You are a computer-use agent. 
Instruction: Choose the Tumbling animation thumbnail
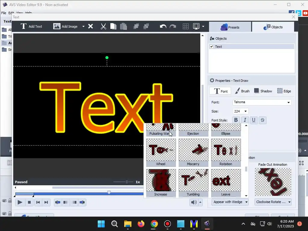[193, 183]
